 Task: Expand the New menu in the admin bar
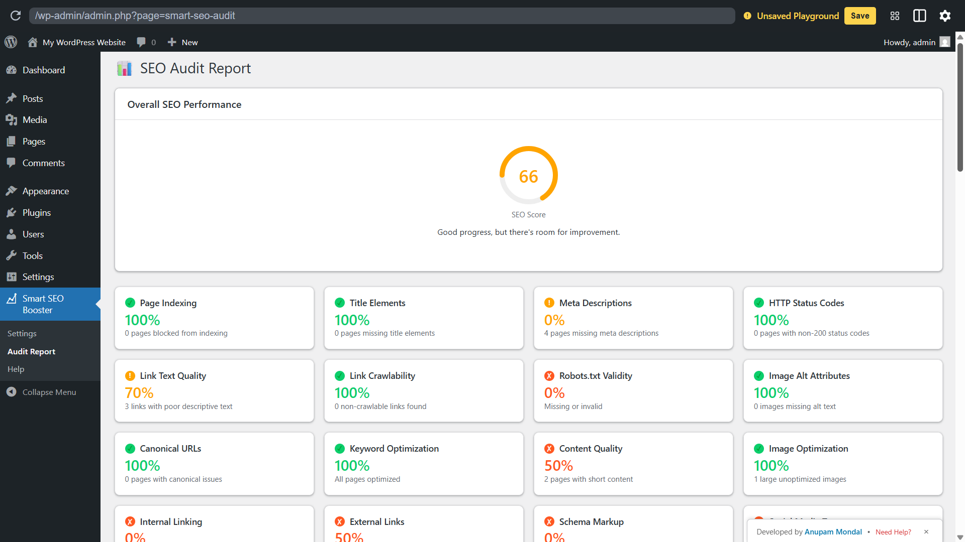pyautogui.click(x=182, y=42)
